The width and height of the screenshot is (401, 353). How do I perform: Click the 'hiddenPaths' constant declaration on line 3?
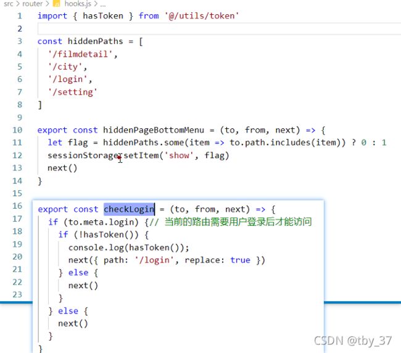tap(95, 41)
